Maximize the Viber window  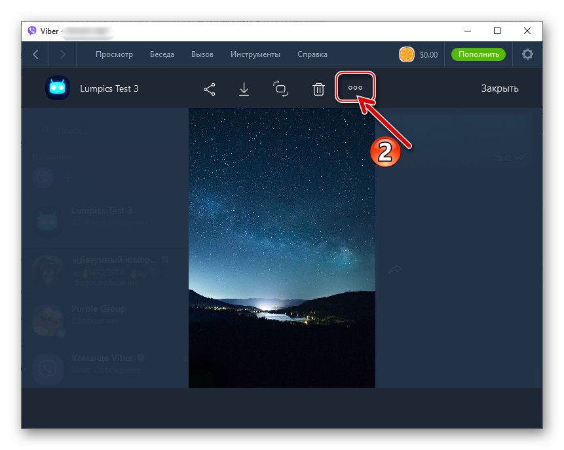pyautogui.click(x=497, y=31)
